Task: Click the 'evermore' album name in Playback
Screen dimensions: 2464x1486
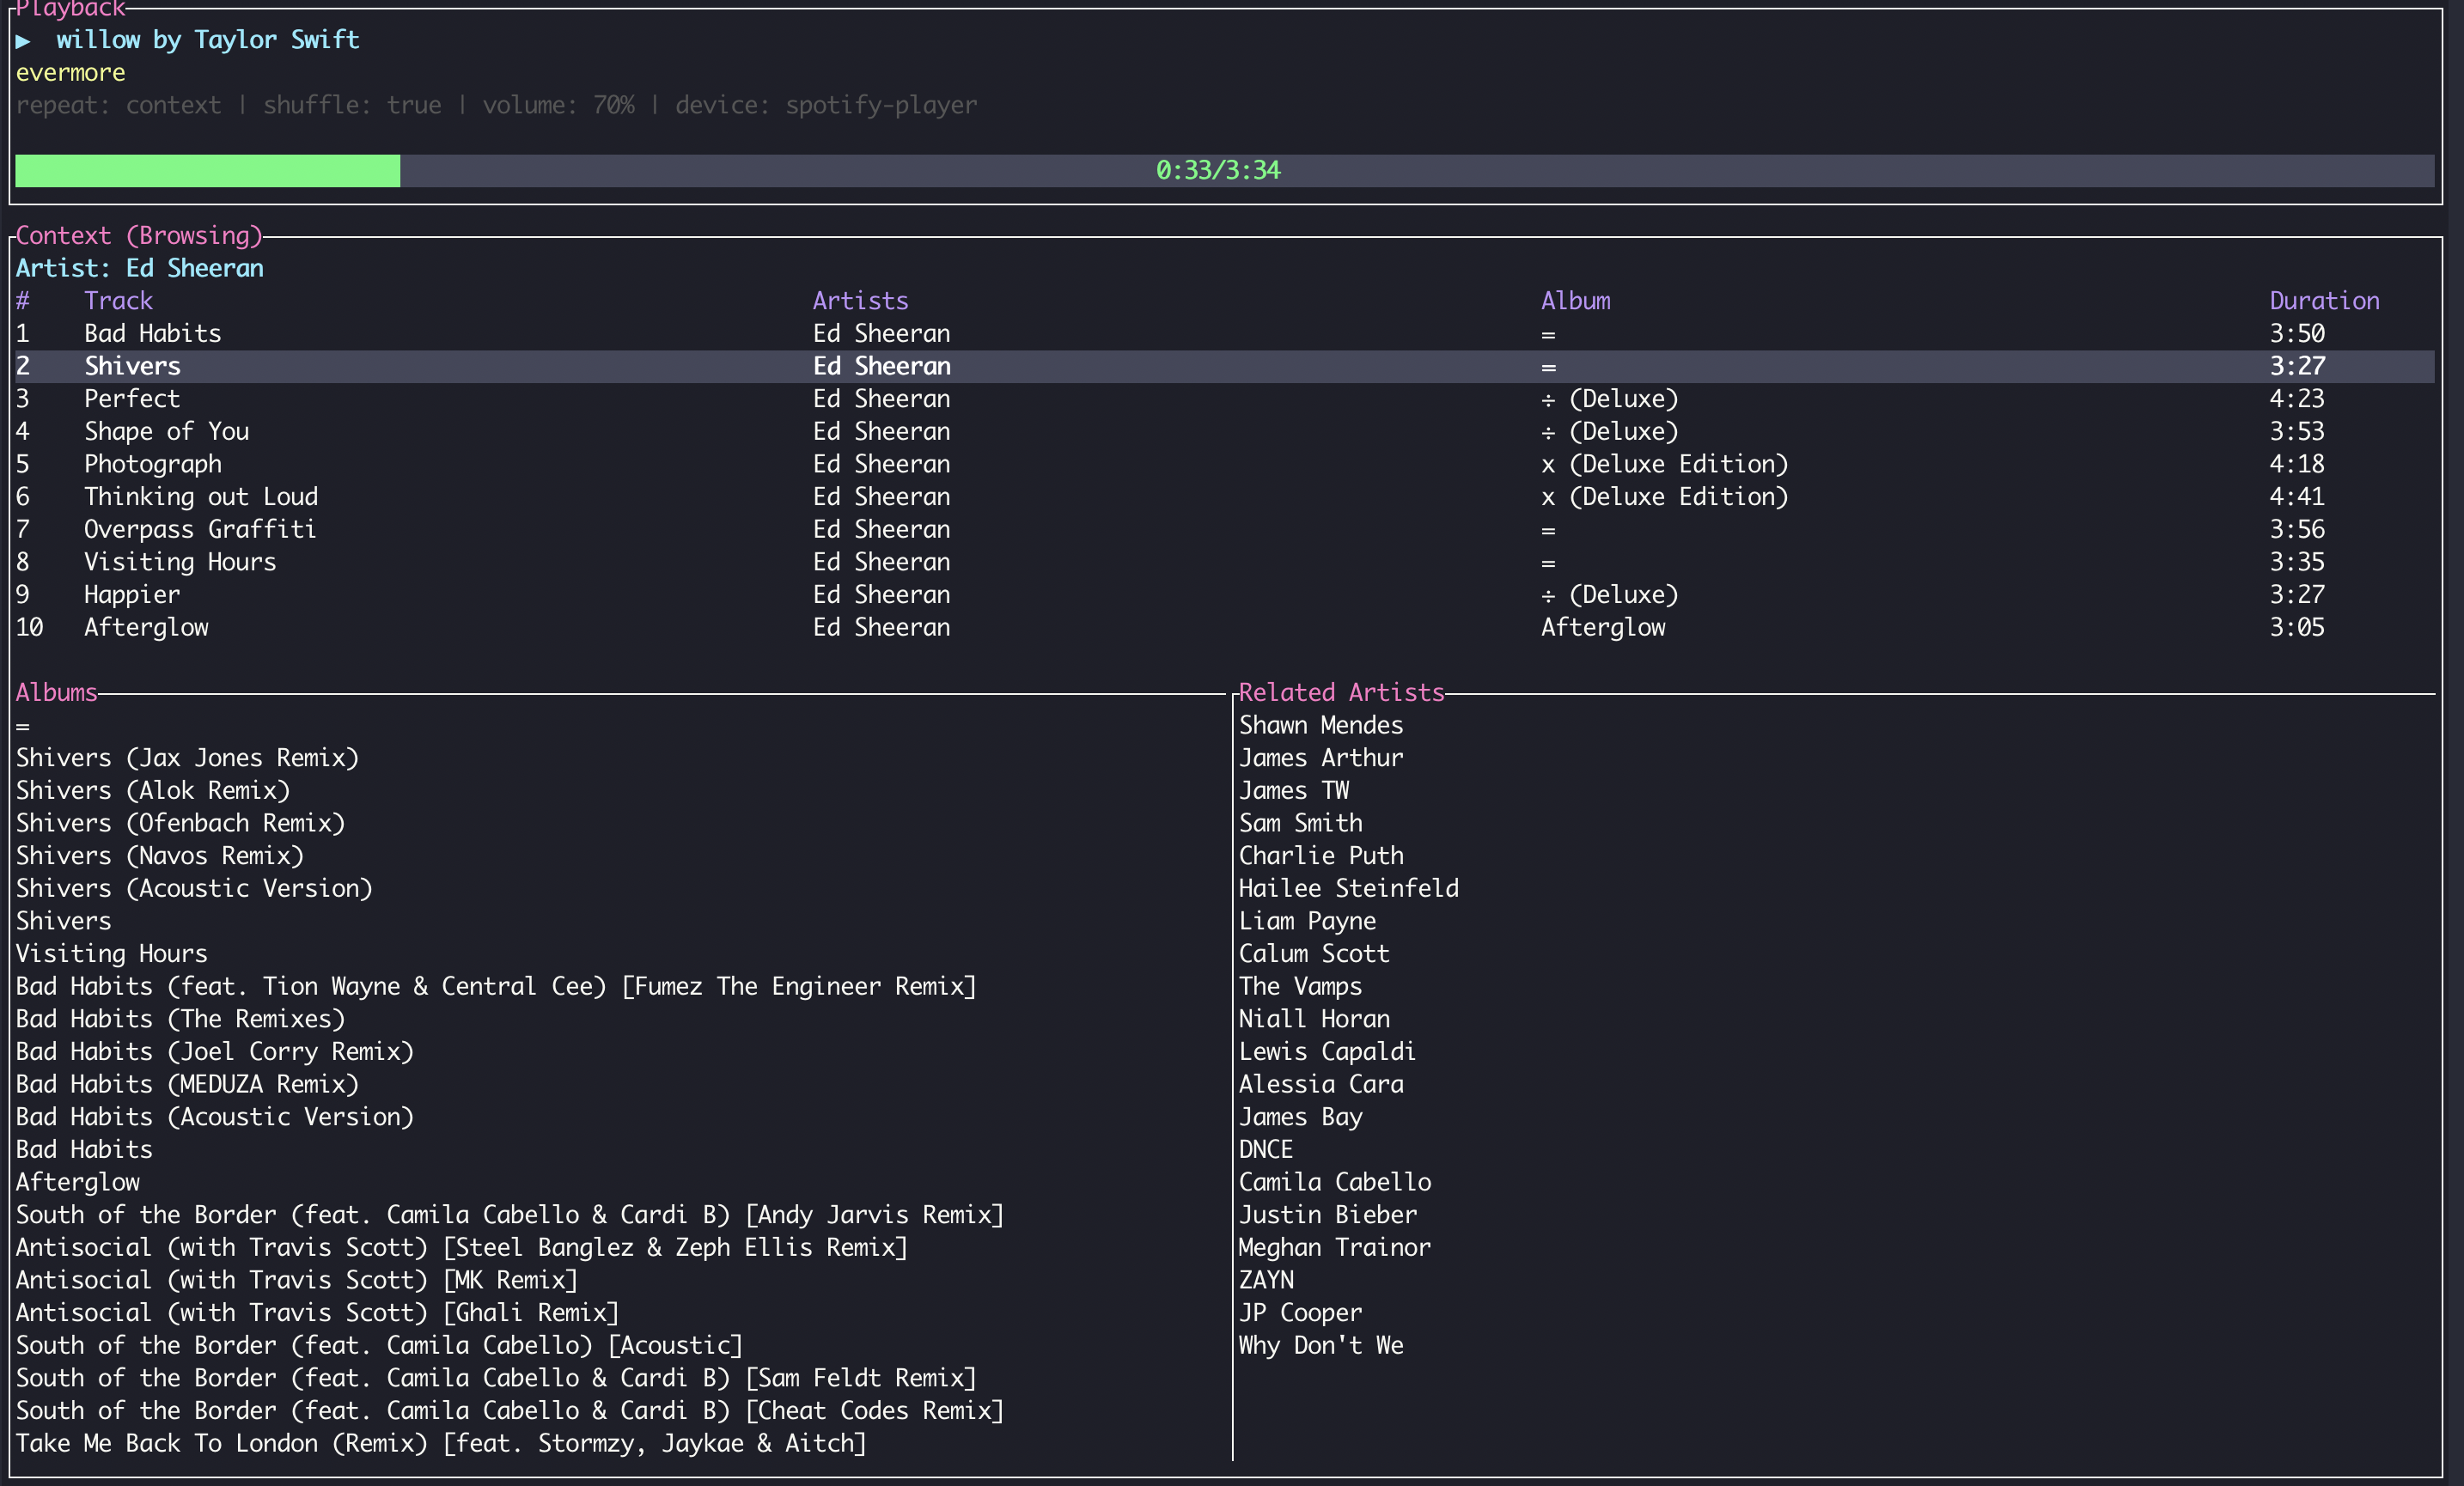Action: coord(70,73)
